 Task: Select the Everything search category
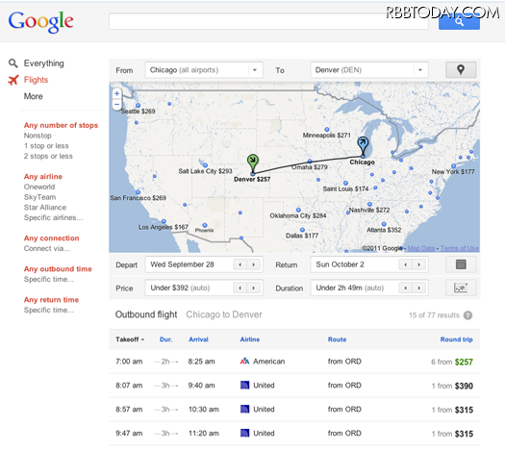click(44, 63)
